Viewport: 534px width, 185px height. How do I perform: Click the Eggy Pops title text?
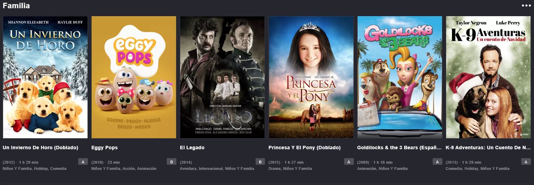coord(104,148)
